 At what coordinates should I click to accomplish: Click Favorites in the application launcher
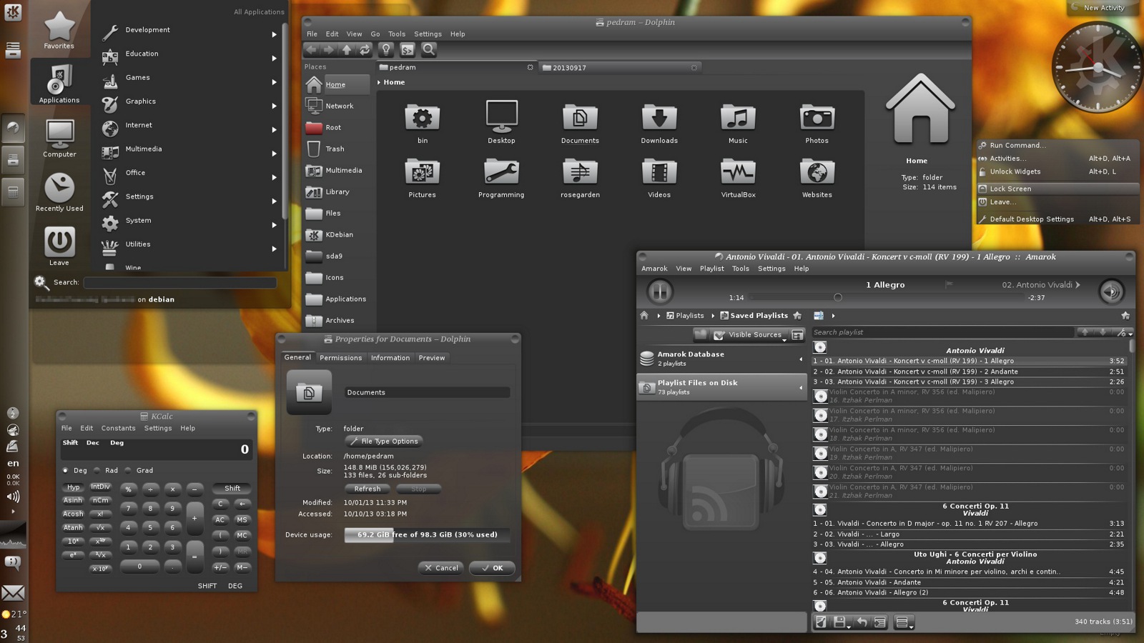click(59, 30)
